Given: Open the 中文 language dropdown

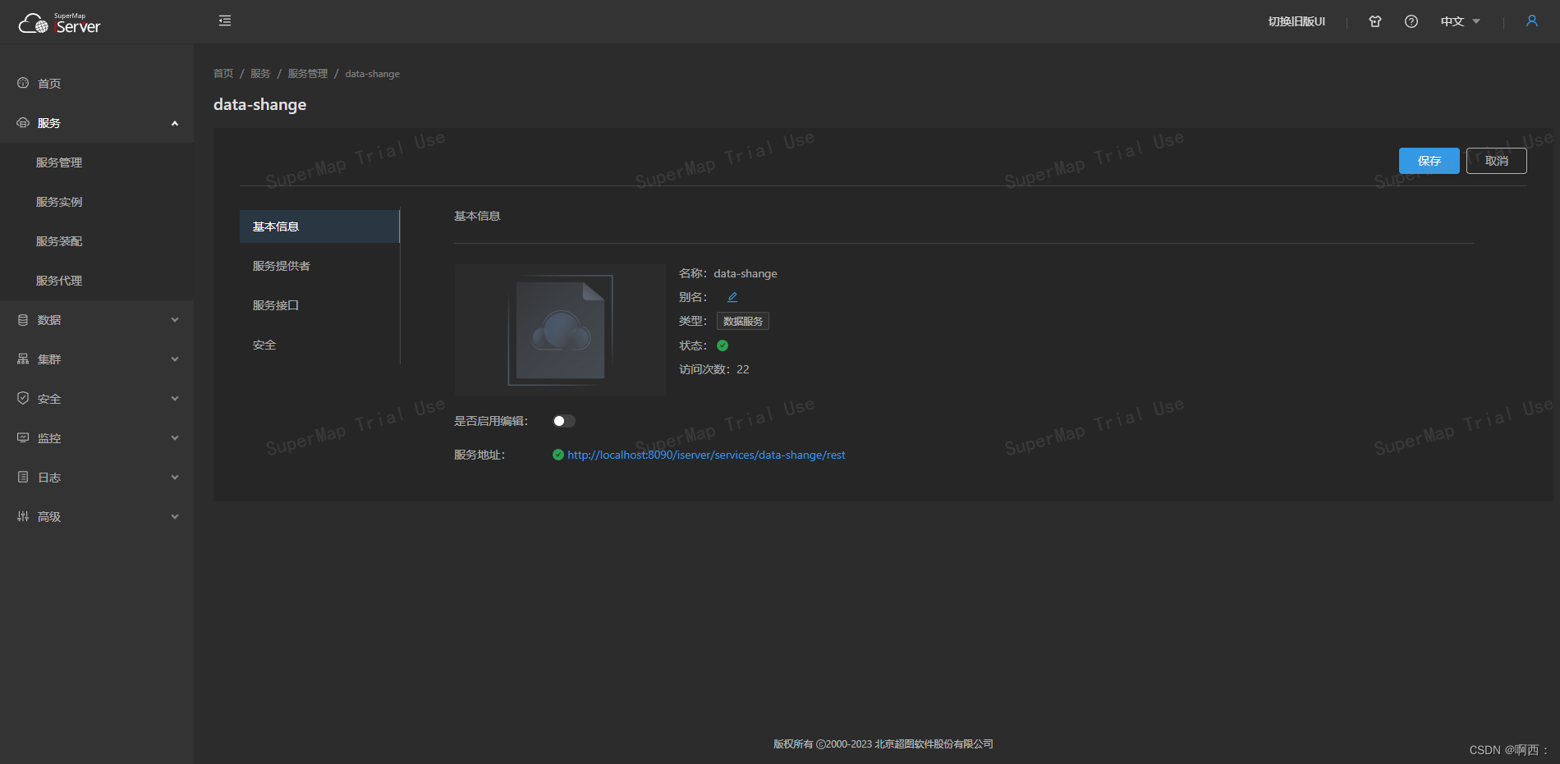Looking at the screenshot, I should 1460,21.
